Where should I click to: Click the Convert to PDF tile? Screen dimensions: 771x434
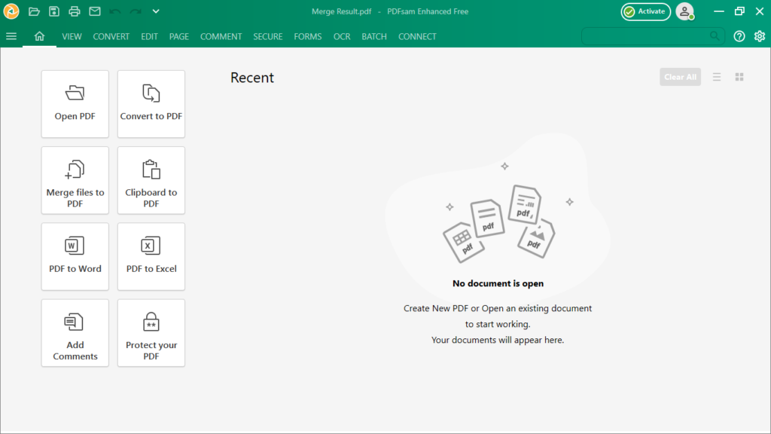(151, 104)
